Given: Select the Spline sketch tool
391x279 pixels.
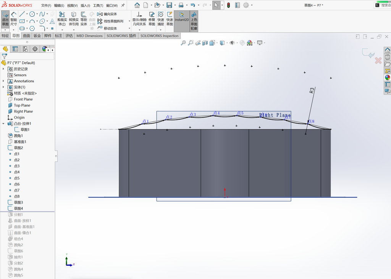Looking at the screenshot, I should 42,14.
